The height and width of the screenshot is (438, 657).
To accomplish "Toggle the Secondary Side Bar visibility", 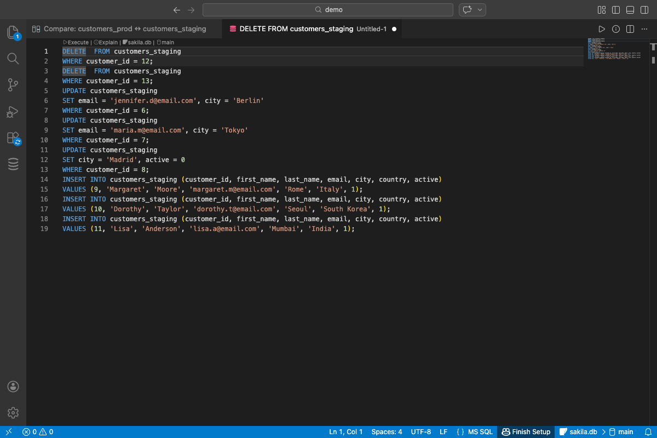I will 644,9.
